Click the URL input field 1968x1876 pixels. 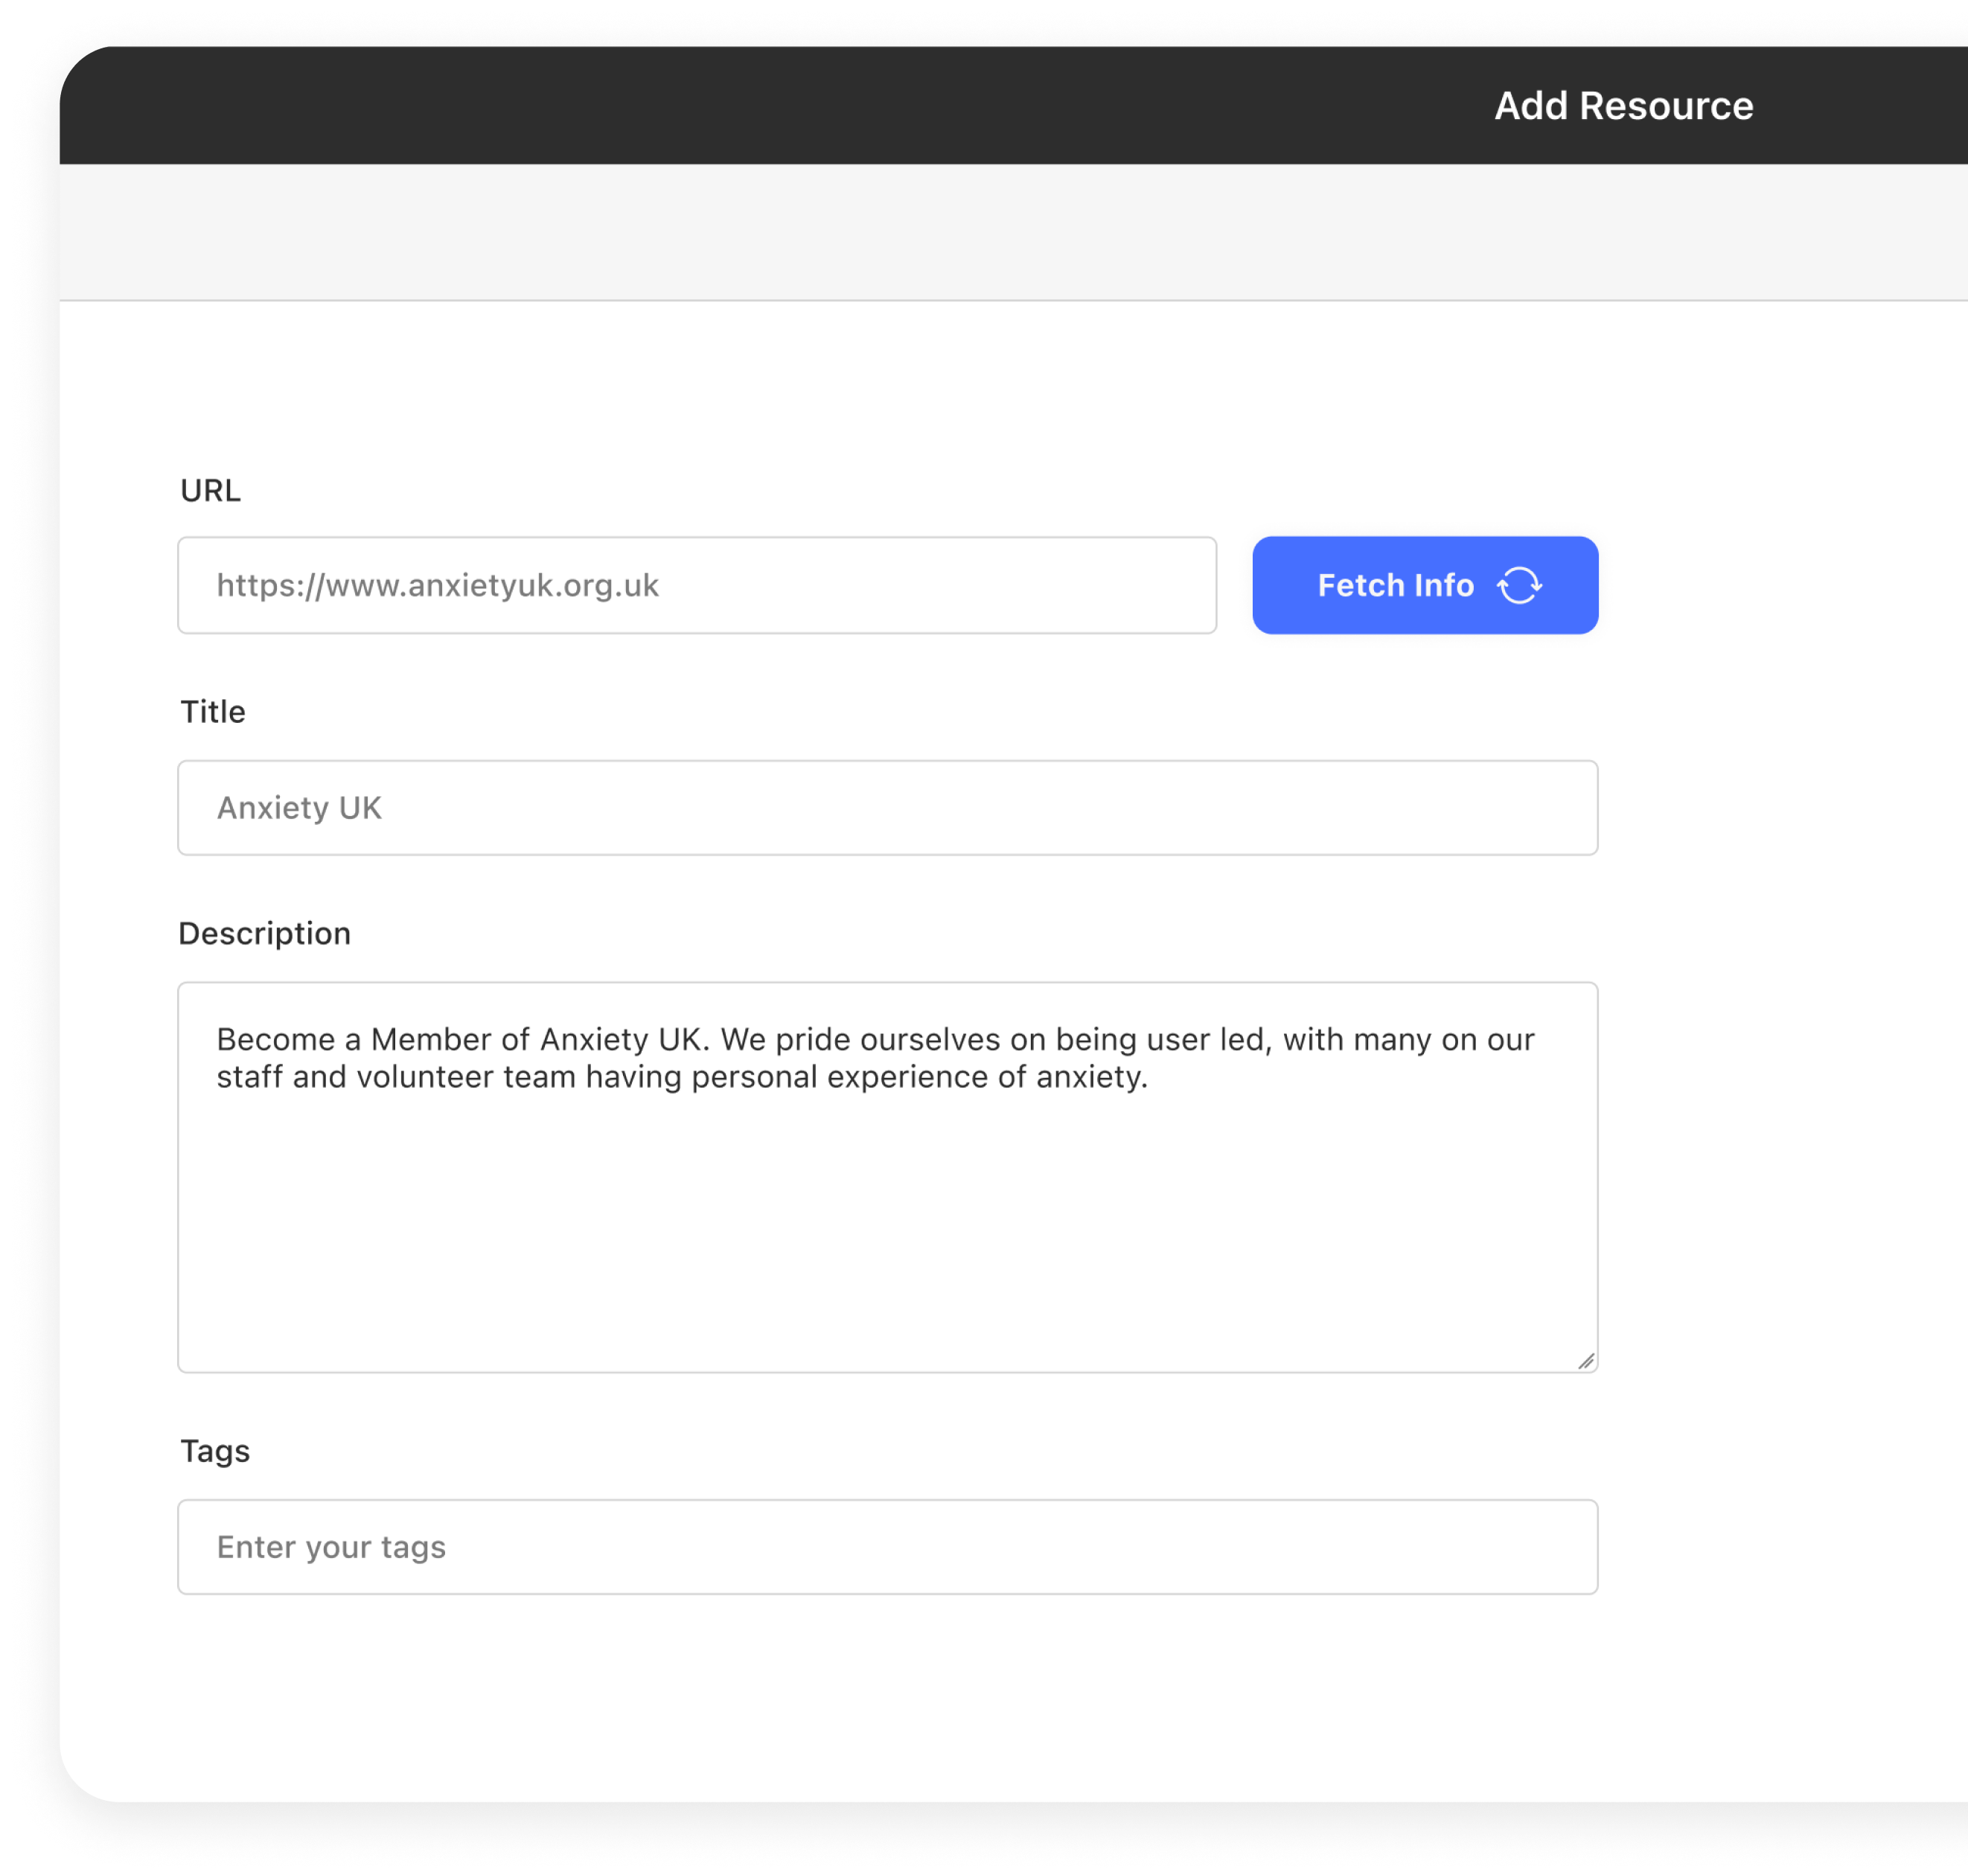coord(696,585)
